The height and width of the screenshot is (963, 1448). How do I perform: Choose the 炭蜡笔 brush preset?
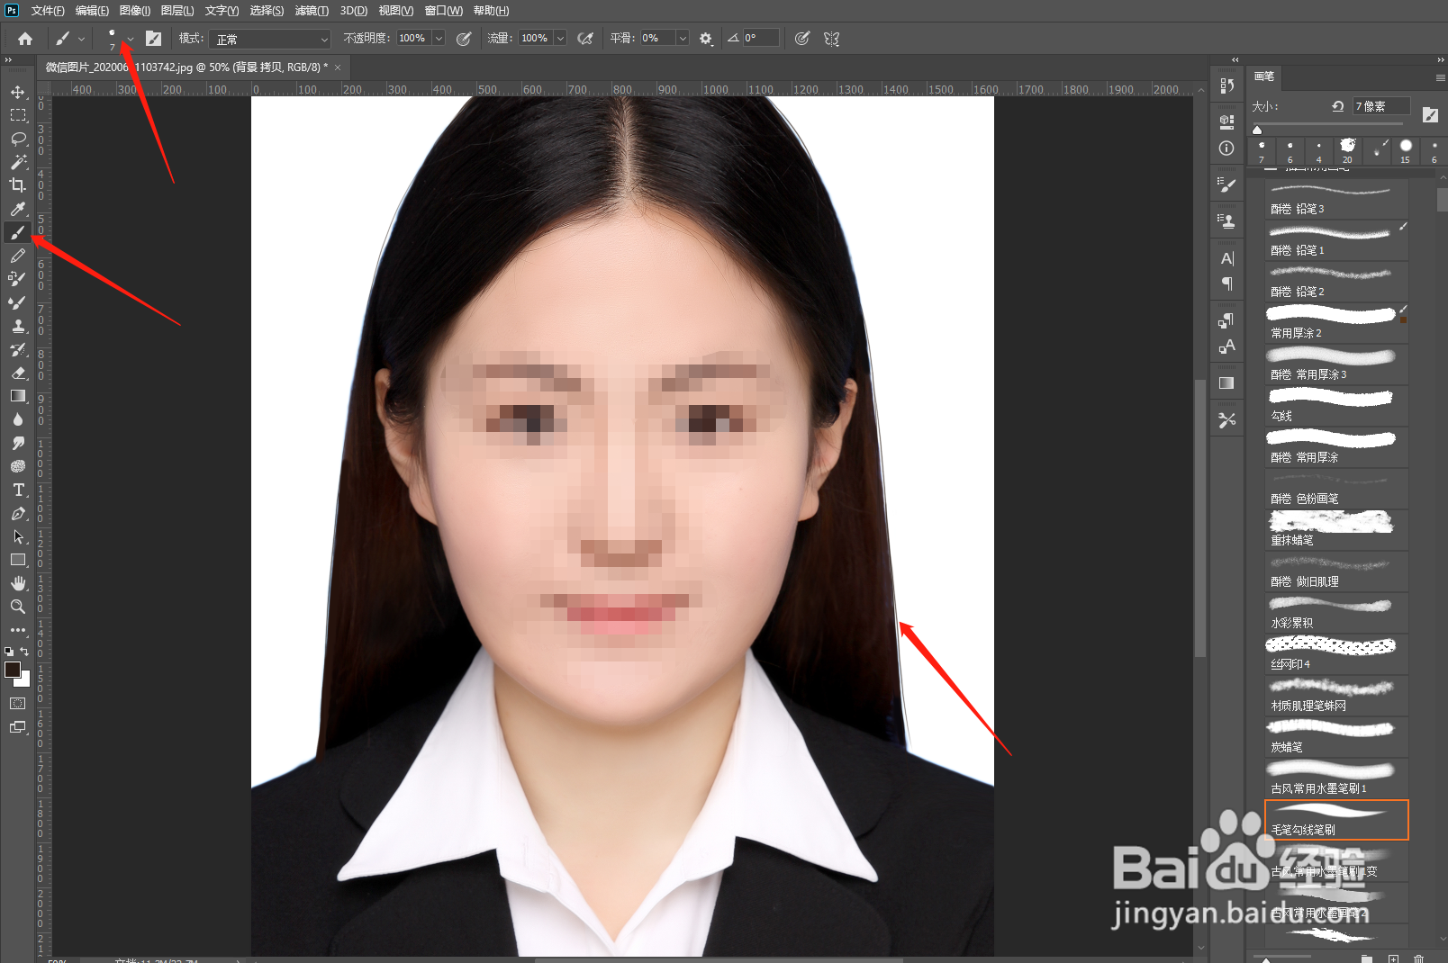click(x=1336, y=736)
